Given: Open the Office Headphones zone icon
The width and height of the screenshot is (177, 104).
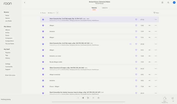Looking at the screenshot, I should [x=165, y=98].
